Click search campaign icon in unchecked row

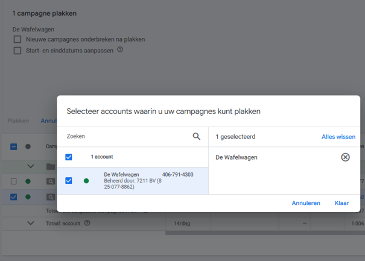tap(51, 181)
